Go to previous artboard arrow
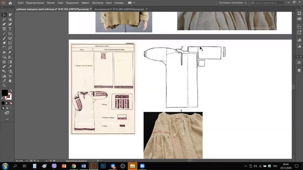The image size is (303, 170). (35, 161)
